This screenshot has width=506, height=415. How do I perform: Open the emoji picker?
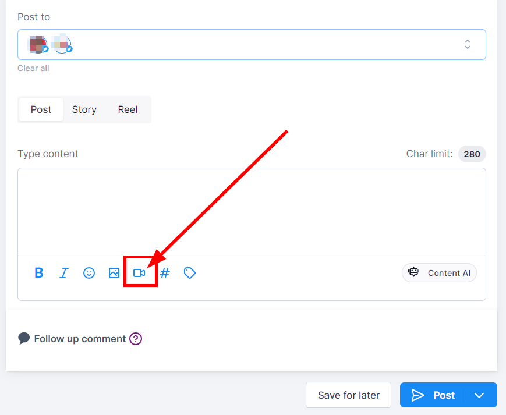pos(89,273)
